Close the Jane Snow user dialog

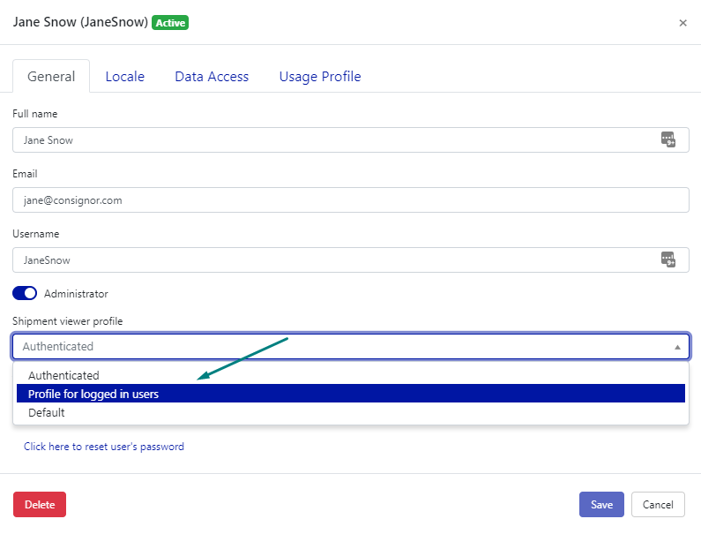click(x=682, y=23)
